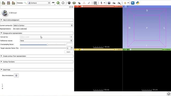Click the green slice view pin icon
Screen dimensions: 171x96
pos(124,50)
